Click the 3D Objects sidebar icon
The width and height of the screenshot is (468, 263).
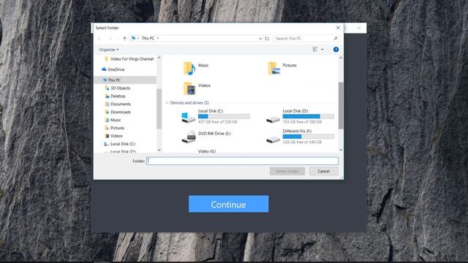coord(107,88)
